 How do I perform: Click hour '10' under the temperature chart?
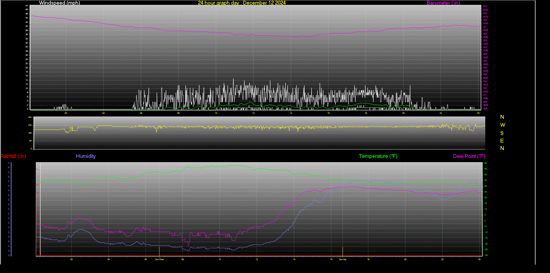click(220, 259)
